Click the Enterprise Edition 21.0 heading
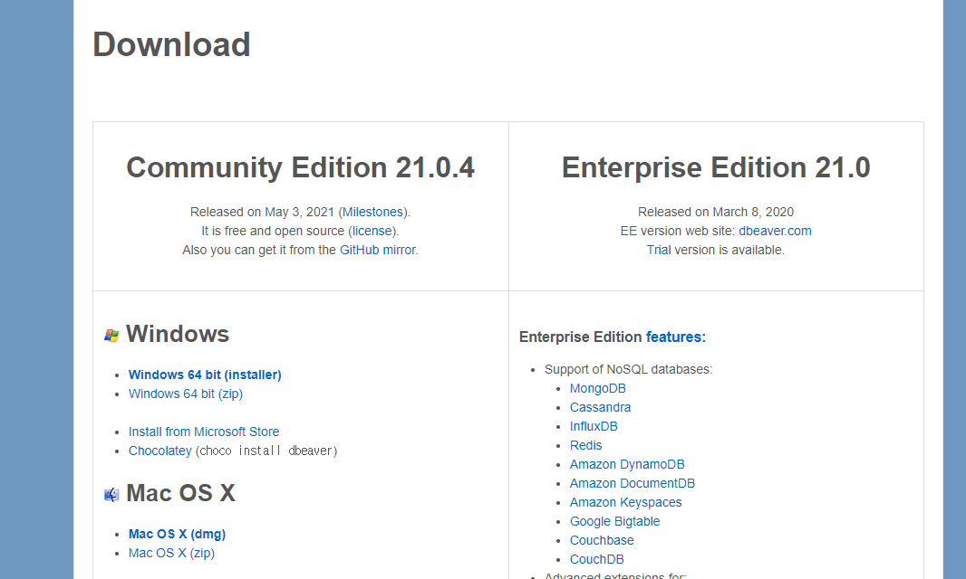The height and width of the screenshot is (579, 966). pos(716,167)
